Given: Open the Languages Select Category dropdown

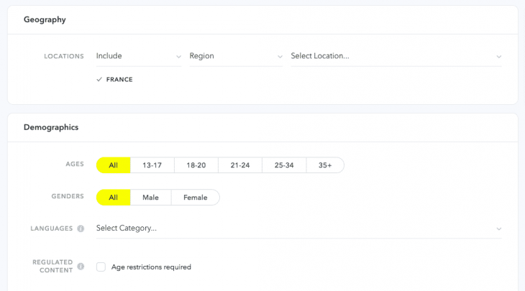Looking at the screenshot, I should pos(298,228).
